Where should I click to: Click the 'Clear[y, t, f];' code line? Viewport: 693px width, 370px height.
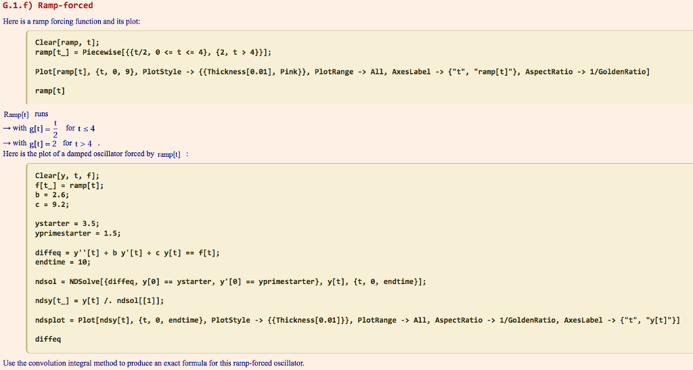click(67, 176)
